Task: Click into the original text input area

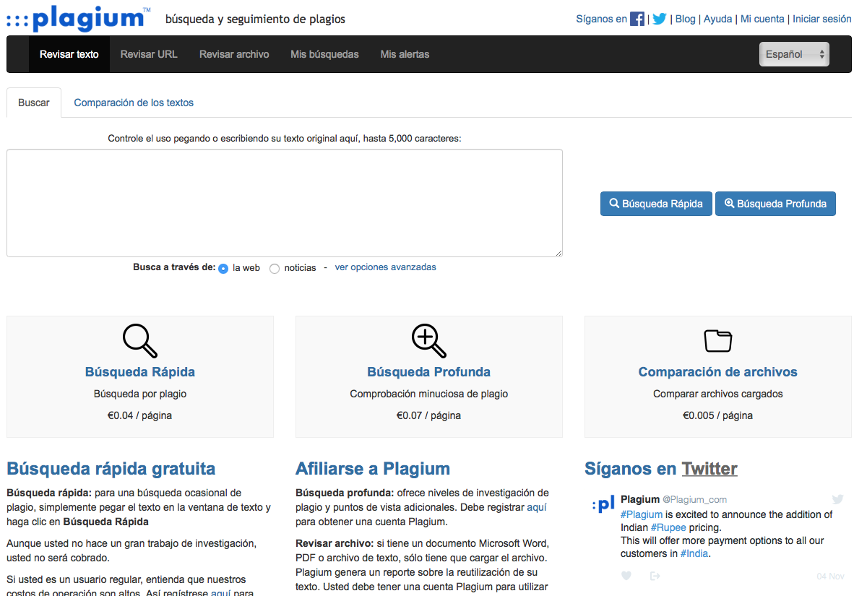Action: tap(284, 203)
